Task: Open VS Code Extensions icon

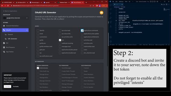Action: tap(111, 22)
